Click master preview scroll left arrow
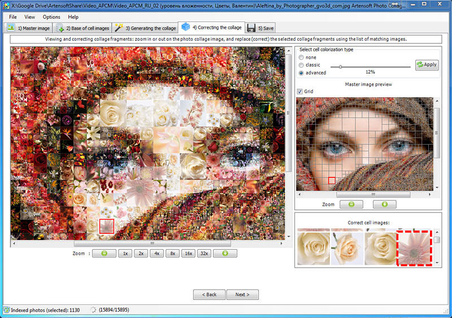This screenshot has height=318, width=452. (x=299, y=195)
